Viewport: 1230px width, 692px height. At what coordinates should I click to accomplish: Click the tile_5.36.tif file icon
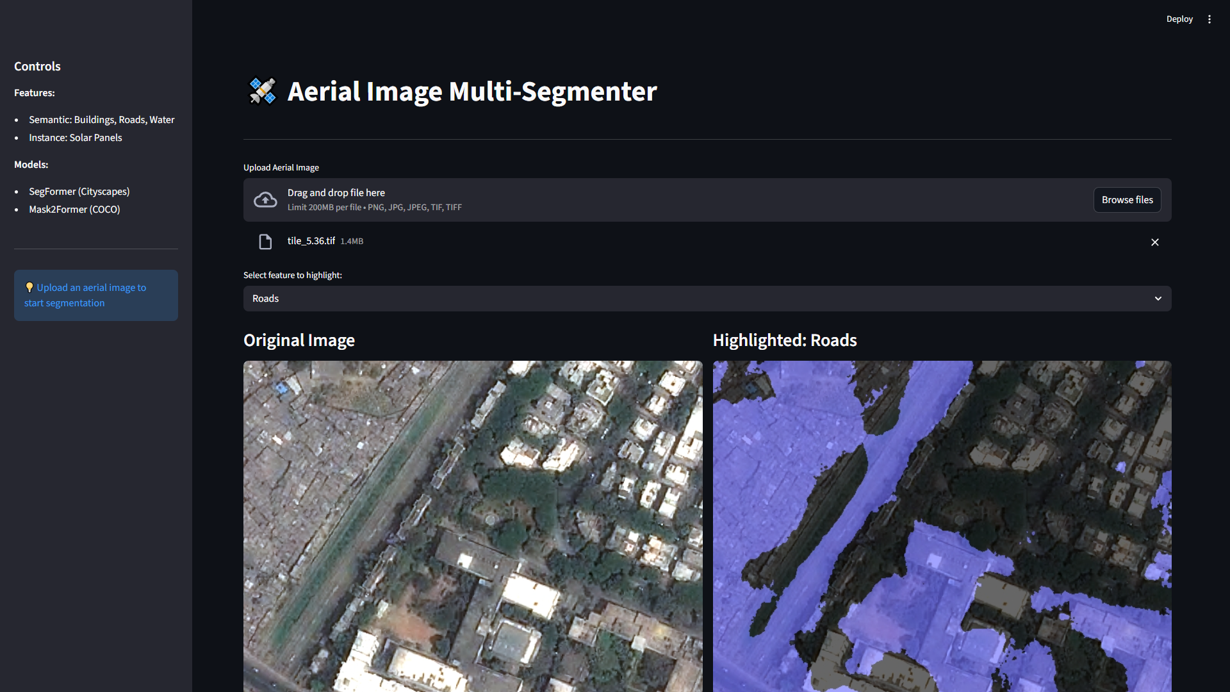[265, 242]
